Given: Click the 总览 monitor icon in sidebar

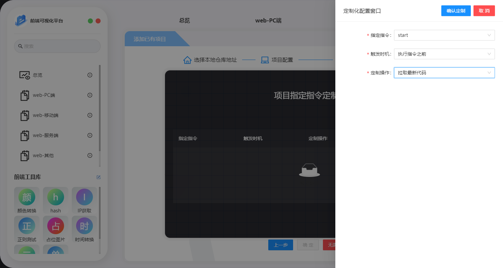Looking at the screenshot, I should [24, 75].
